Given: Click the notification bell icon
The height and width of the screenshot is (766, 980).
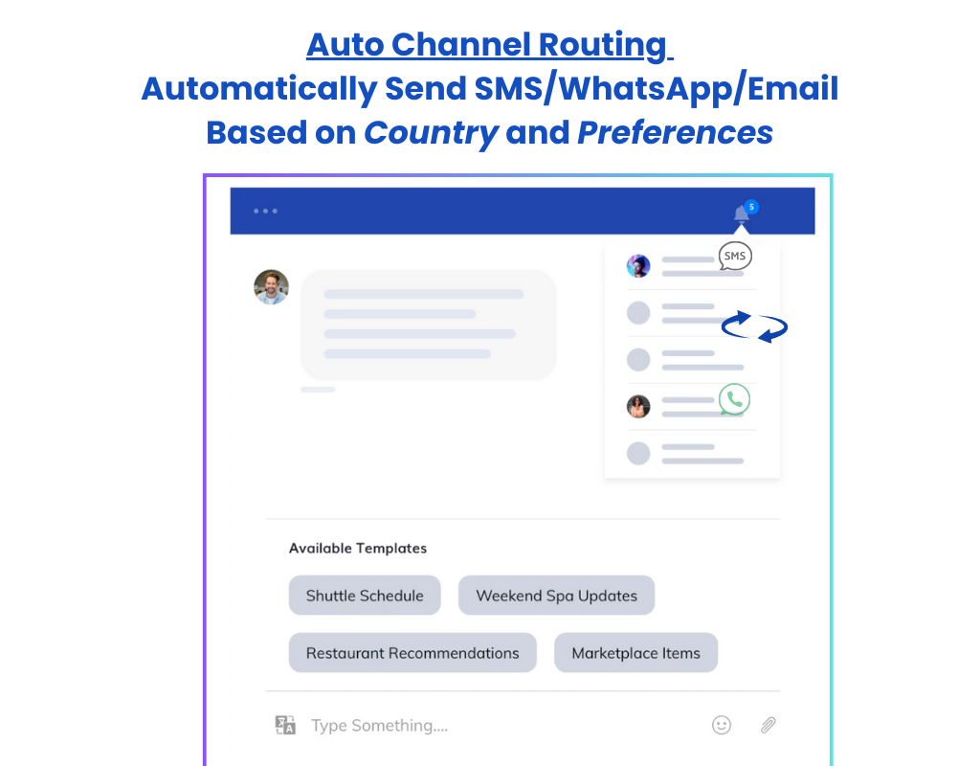Looking at the screenshot, I should [x=741, y=214].
